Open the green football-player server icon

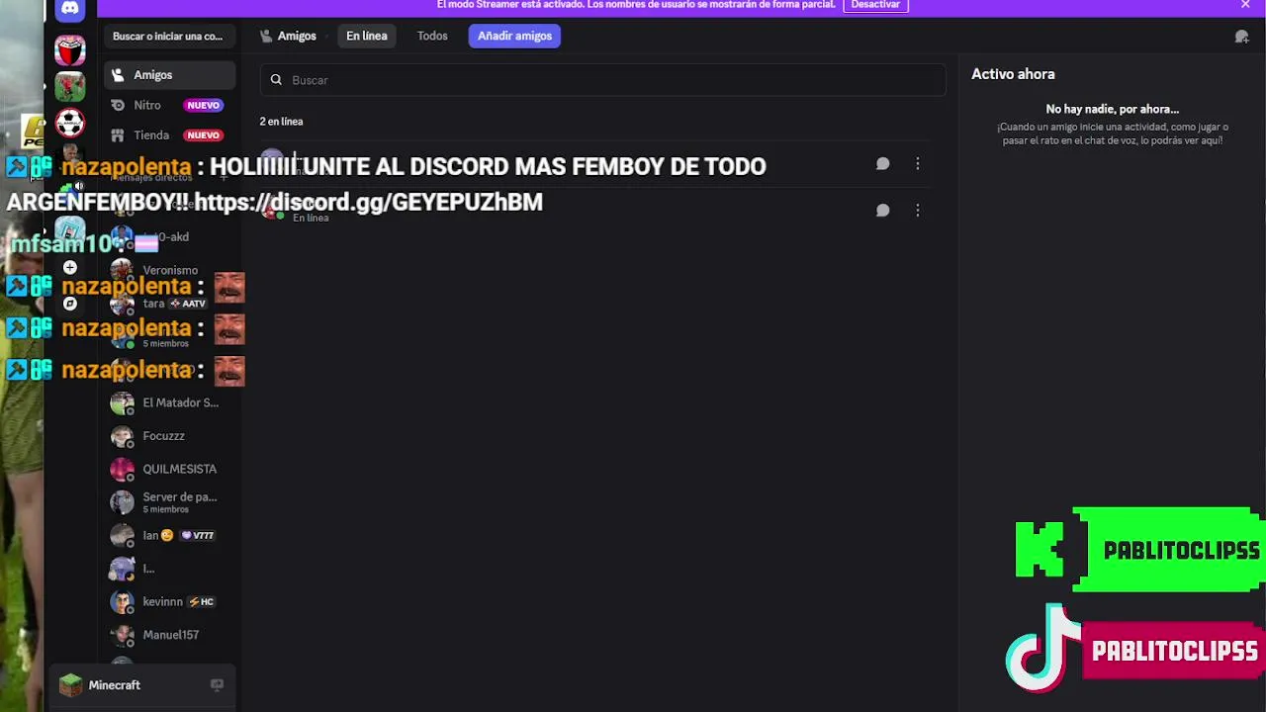coord(69,87)
